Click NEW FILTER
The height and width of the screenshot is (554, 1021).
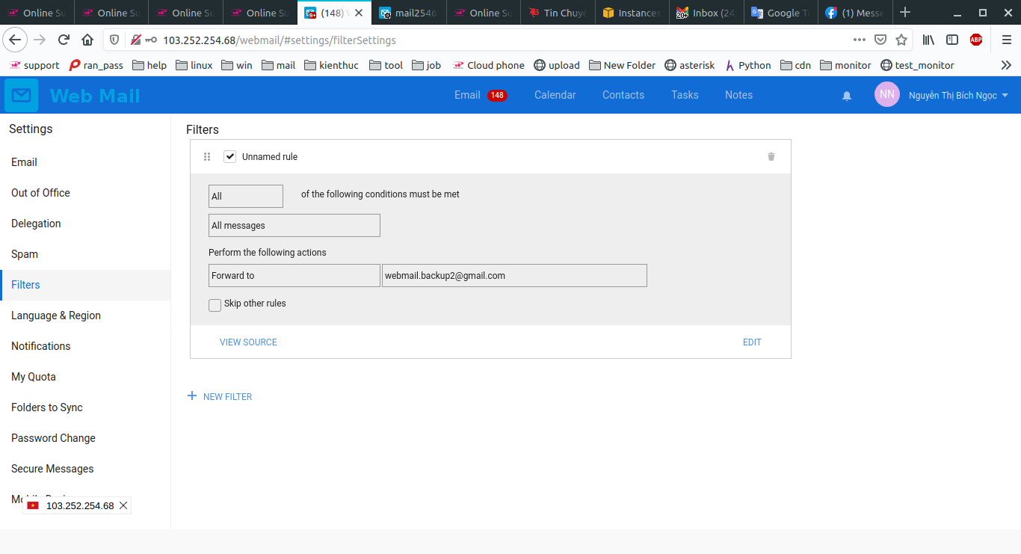pyautogui.click(x=227, y=396)
